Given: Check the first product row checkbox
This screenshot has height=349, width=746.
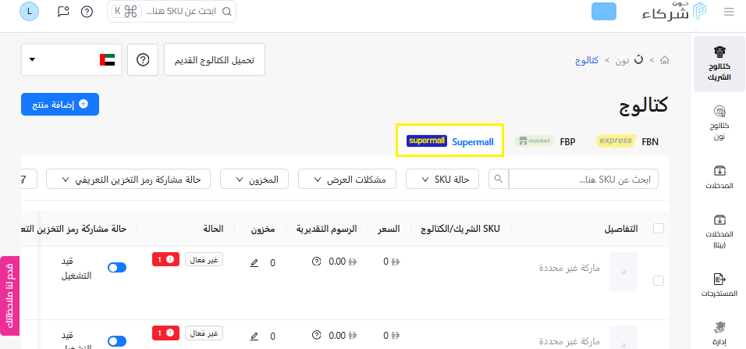Looking at the screenshot, I should click(659, 280).
